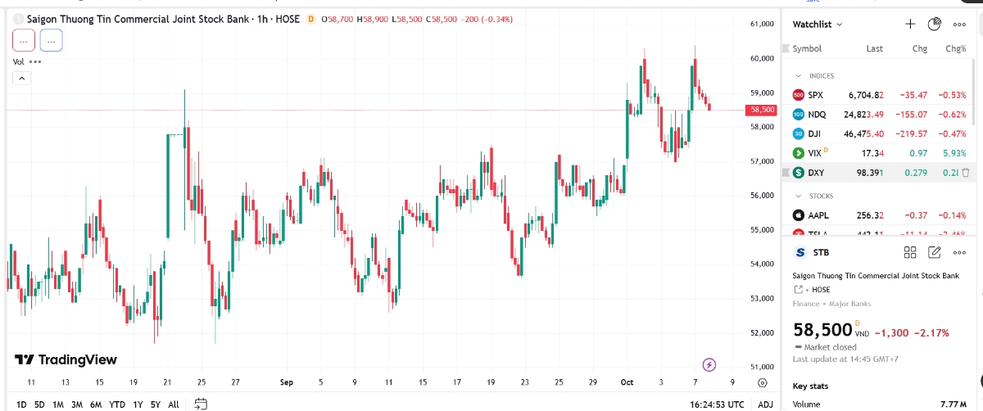
Task: Sort watchlist by the Chg% column
Action: [x=956, y=49]
